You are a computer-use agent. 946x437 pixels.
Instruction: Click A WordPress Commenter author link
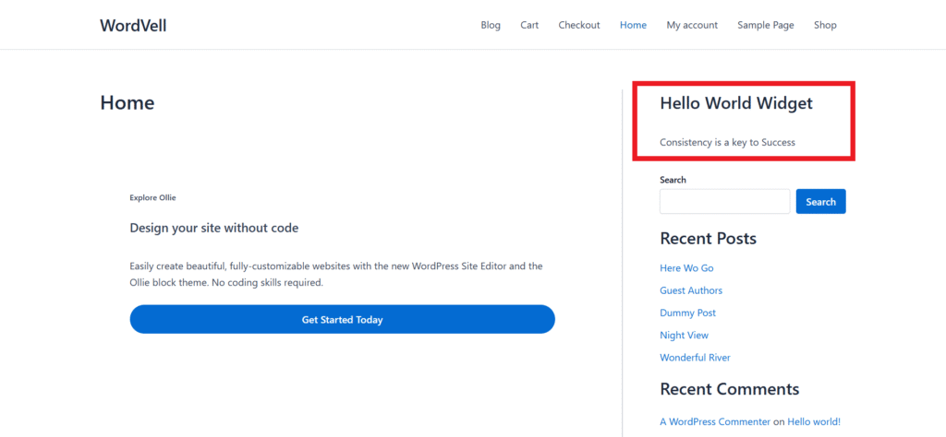pyautogui.click(x=714, y=421)
